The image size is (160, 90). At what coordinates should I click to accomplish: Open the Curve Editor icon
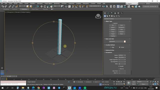pos(121,6)
